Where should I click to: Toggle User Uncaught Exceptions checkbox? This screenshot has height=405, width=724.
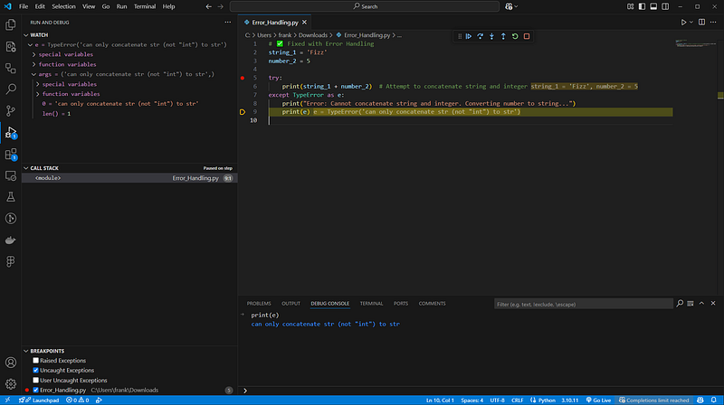35,380
